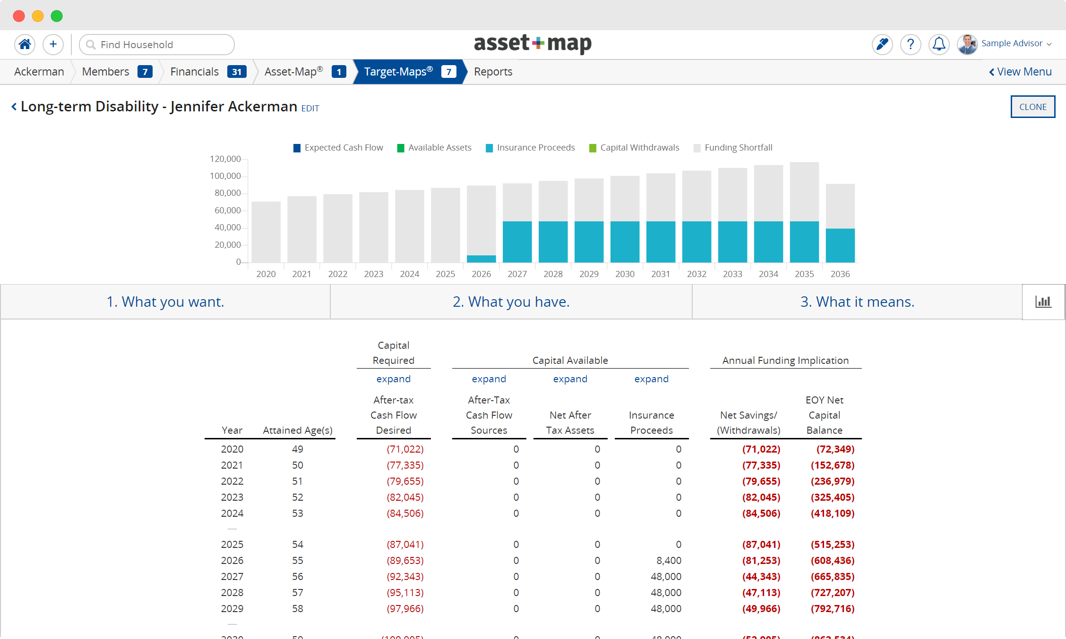Expand the Insurance Proceeds column

coord(651,379)
